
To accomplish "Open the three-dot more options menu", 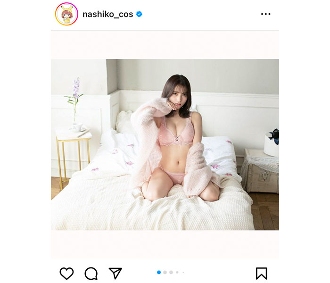I will tap(265, 14).
